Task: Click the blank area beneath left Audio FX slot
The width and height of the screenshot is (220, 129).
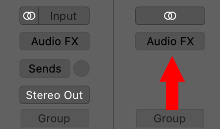Action: [x=54, y=55]
